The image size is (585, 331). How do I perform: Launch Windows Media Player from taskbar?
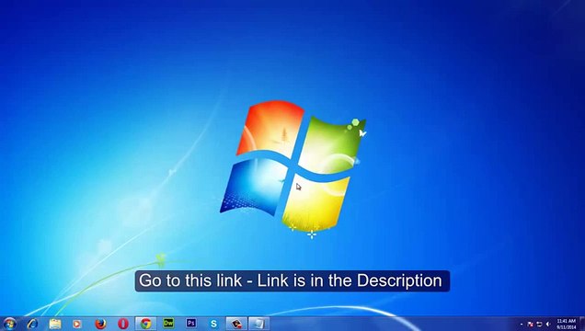click(x=77, y=324)
